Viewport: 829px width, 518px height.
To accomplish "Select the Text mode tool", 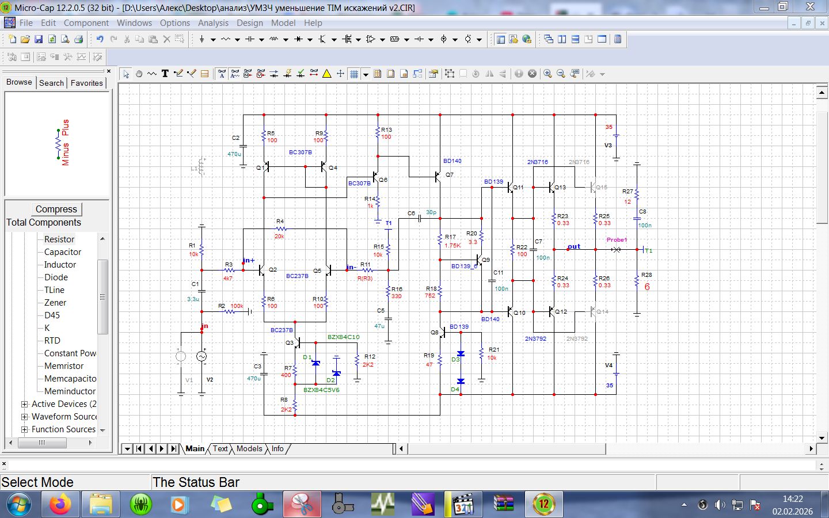I will pyautogui.click(x=165, y=74).
